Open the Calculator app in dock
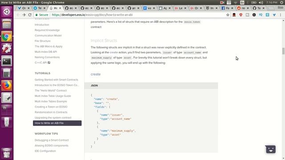This screenshot has width=285, height=160. [7, 73]
